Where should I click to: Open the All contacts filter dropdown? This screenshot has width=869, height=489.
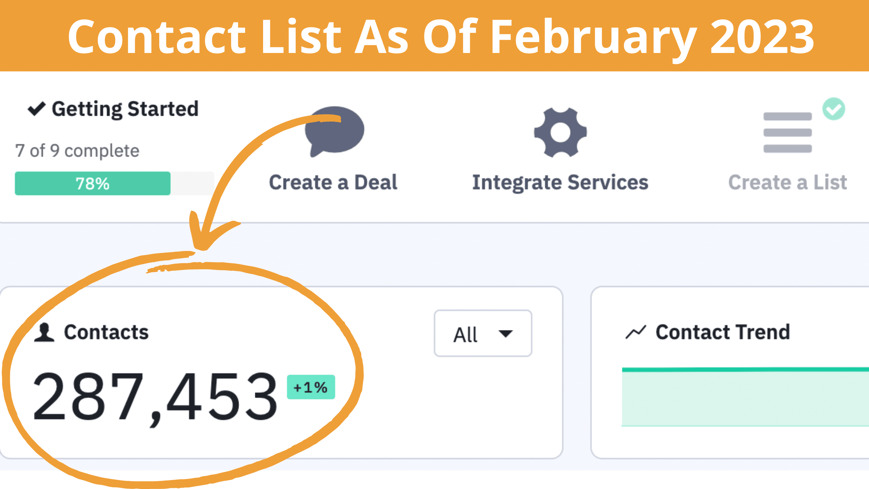click(x=483, y=333)
